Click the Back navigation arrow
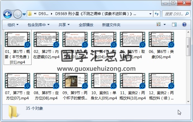 7,14
